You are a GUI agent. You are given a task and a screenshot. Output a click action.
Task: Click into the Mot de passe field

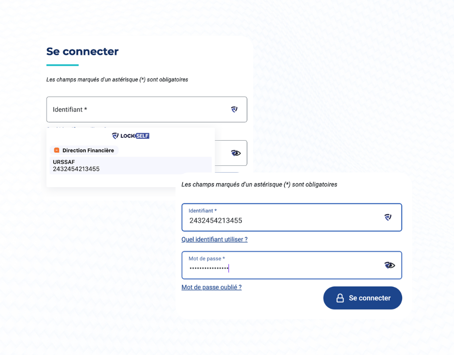click(x=281, y=268)
